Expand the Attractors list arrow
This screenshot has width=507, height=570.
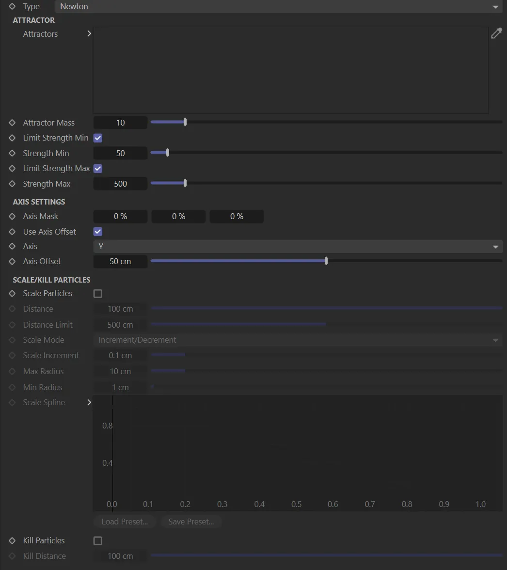click(89, 34)
